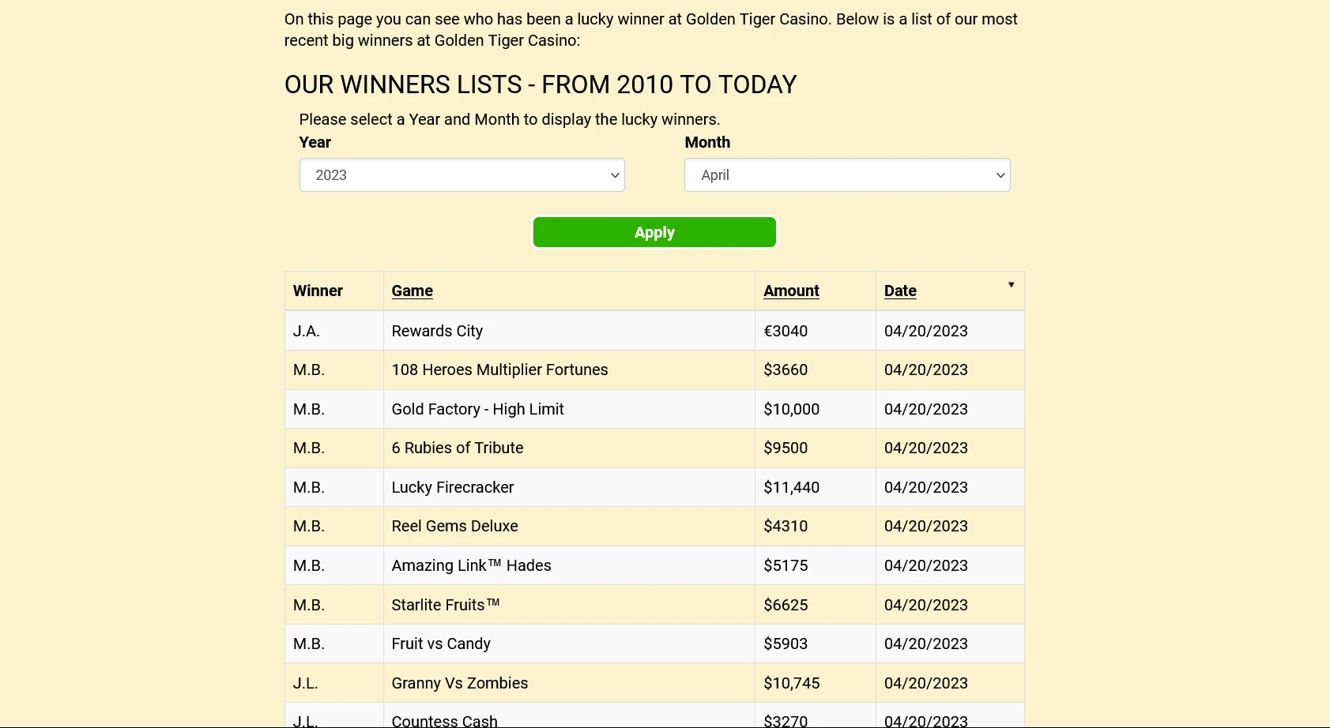
Task: Click the J.L. winner in Granny Vs Zombies row
Action: (x=334, y=683)
